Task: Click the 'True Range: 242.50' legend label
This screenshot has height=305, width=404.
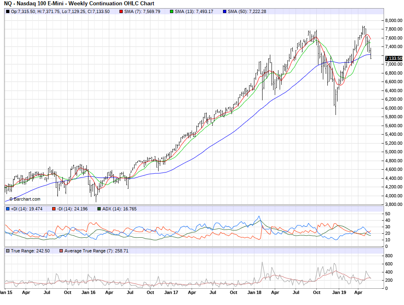Action: pyautogui.click(x=31, y=251)
